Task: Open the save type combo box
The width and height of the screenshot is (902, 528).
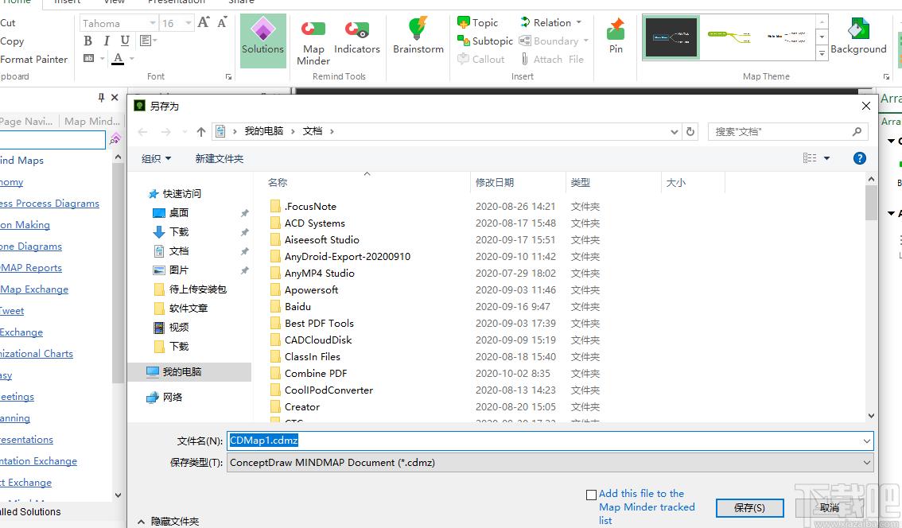Action: point(550,463)
